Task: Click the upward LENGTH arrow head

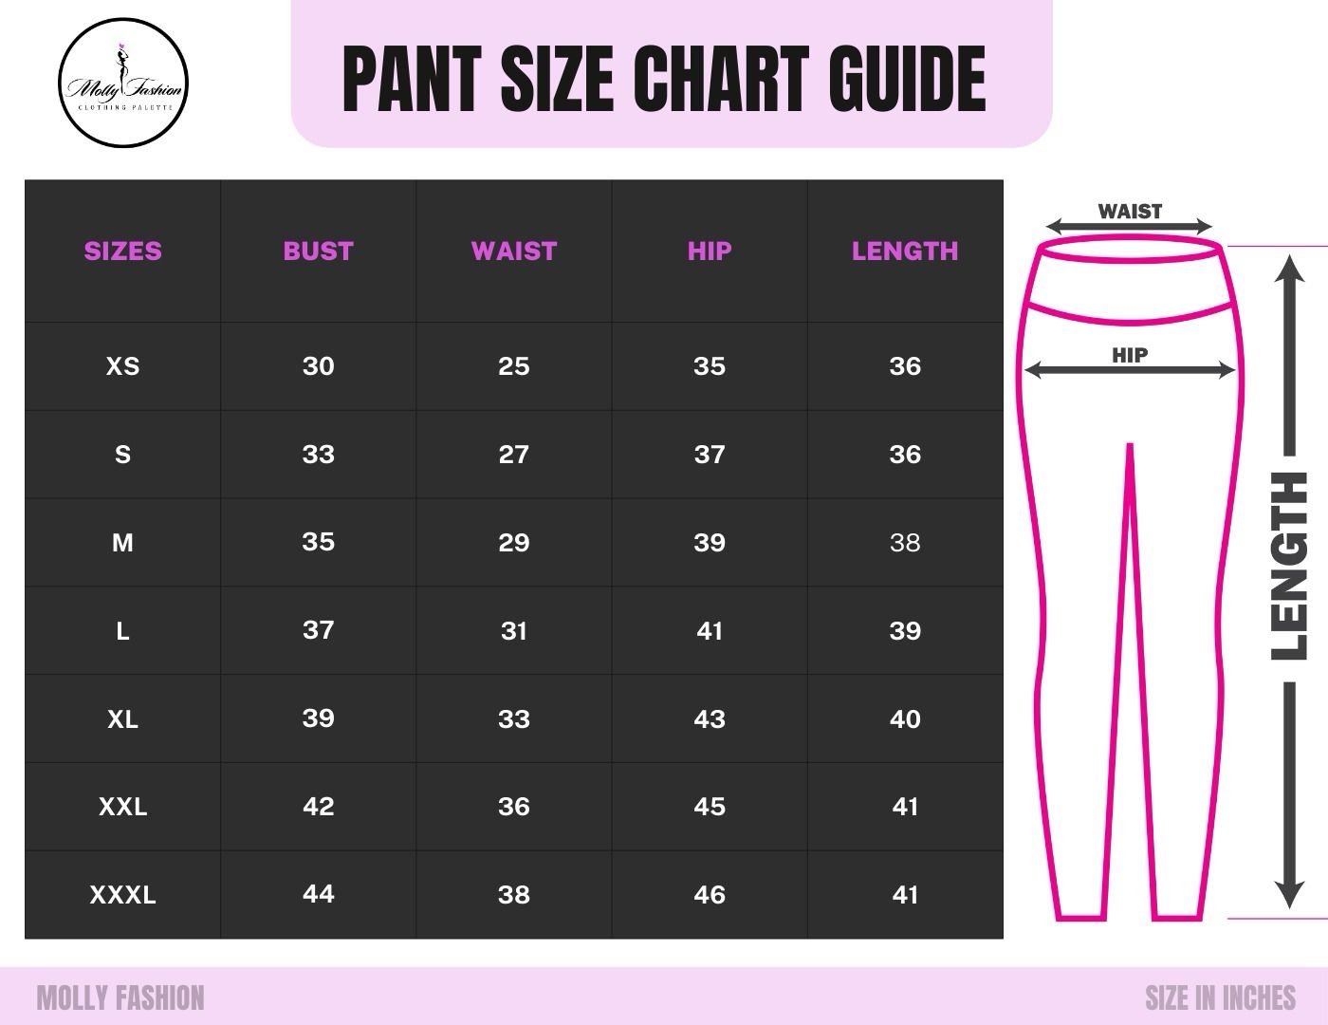Action: 1289,270
